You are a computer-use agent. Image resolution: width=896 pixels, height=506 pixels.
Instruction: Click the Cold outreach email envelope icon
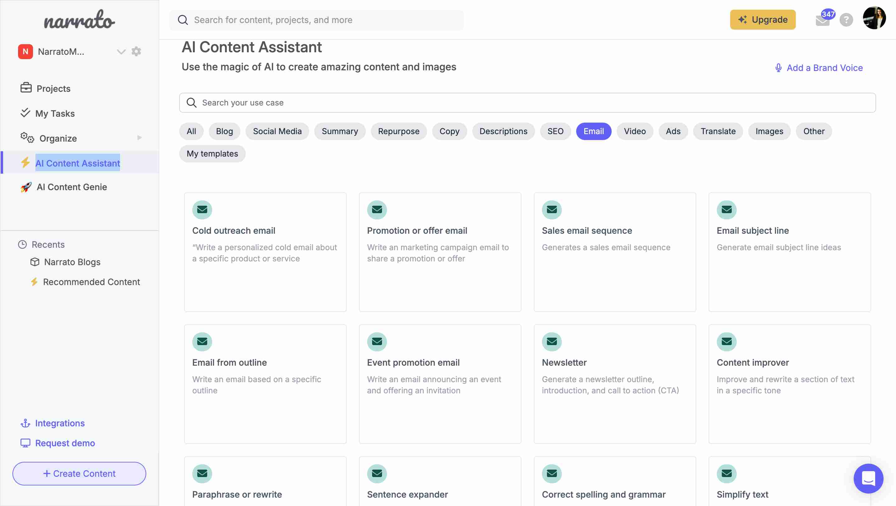(x=202, y=209)
